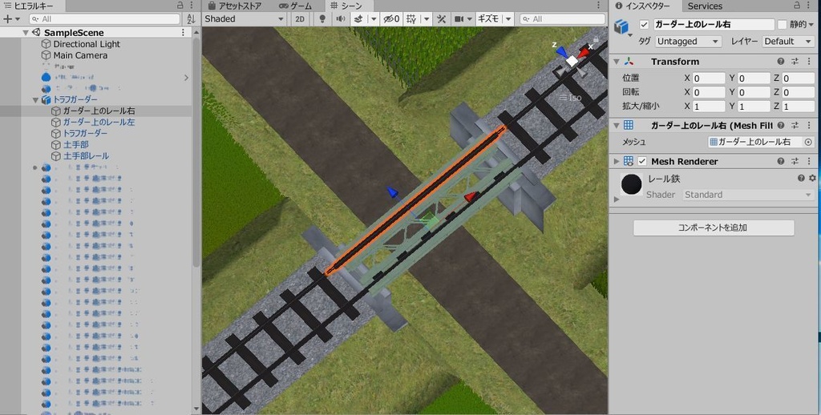Switch to the Services tab
The width and height of the screenshot is (821, 415).
705,6
